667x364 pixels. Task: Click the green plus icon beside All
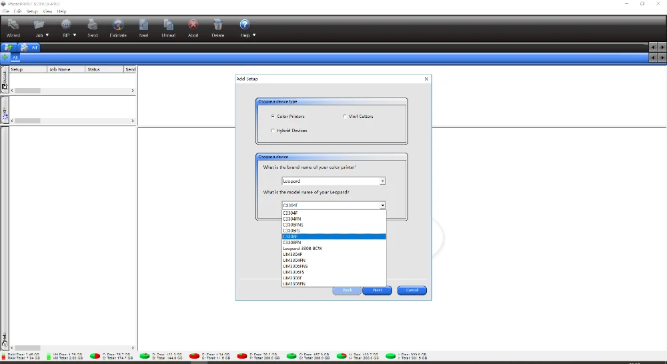pyautogui.click(x=5, y=57)
